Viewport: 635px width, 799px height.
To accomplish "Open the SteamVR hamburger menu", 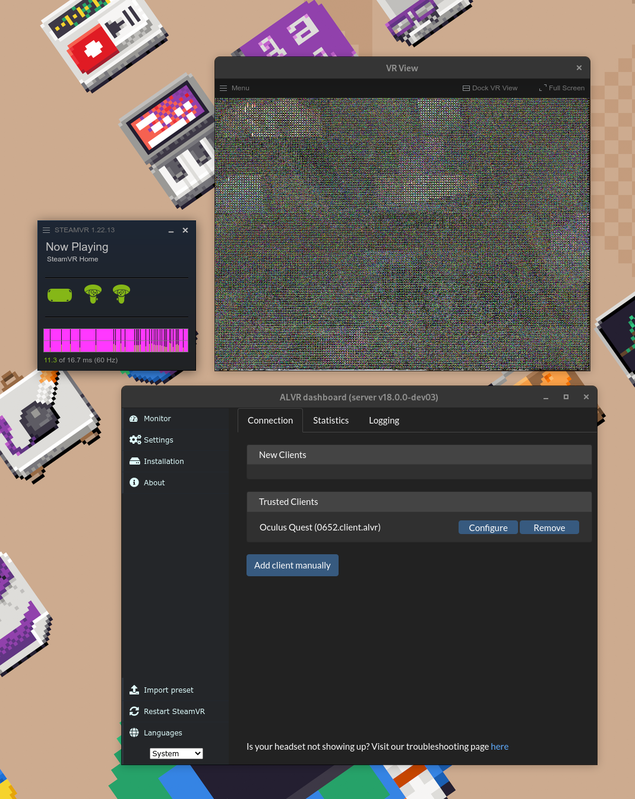I will click(x=46, y=230).
